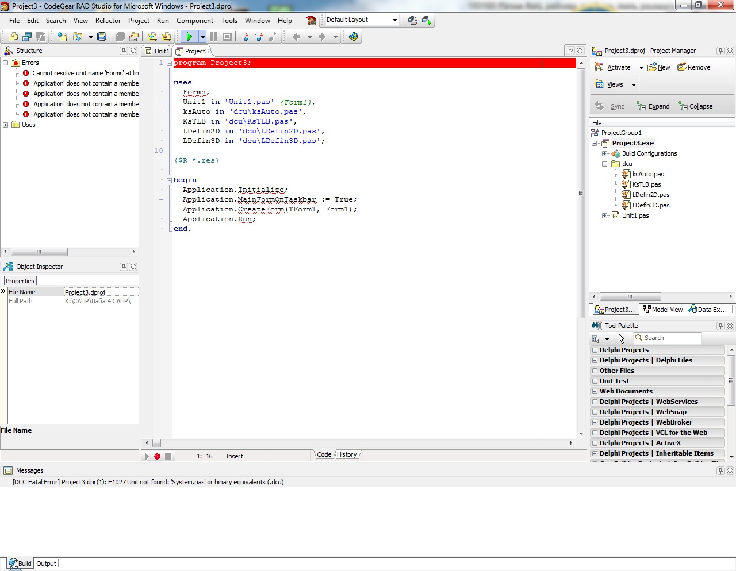Expand the Unit1.pas tree node

[604, 215]
